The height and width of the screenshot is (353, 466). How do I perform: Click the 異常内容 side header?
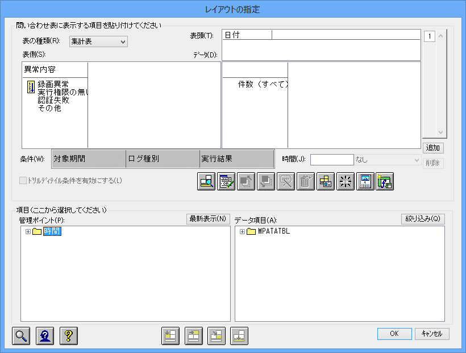coord(55,69)
